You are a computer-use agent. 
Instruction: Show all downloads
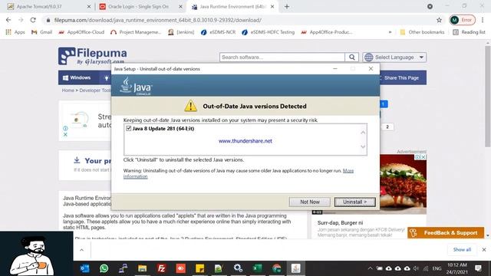462,249
